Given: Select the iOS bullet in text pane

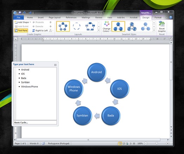Looking at the screenshot, I should point(23,74).
